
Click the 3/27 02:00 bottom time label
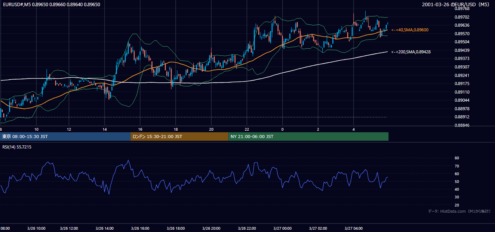(318, 228)
